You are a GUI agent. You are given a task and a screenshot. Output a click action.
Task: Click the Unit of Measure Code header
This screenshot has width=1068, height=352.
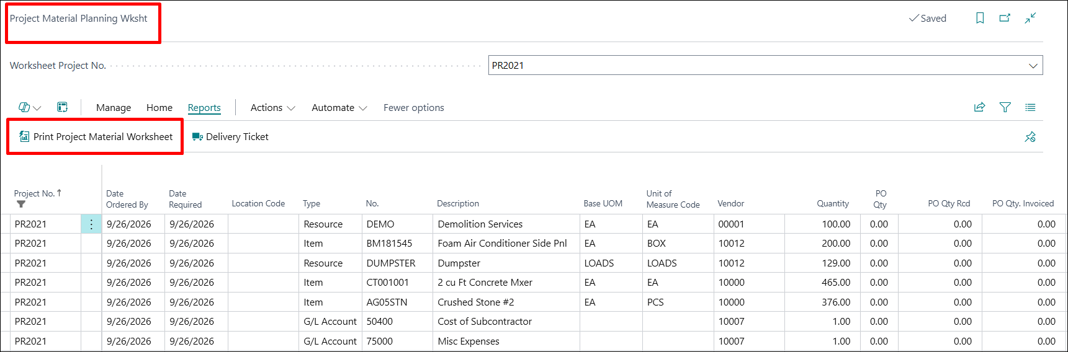tap(673, 199)
